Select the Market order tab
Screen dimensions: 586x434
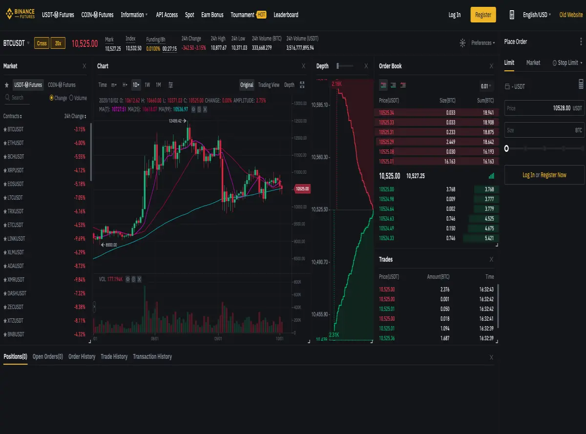click(x=533, y=62)
